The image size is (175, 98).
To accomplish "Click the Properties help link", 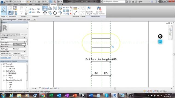I will 5,58.
